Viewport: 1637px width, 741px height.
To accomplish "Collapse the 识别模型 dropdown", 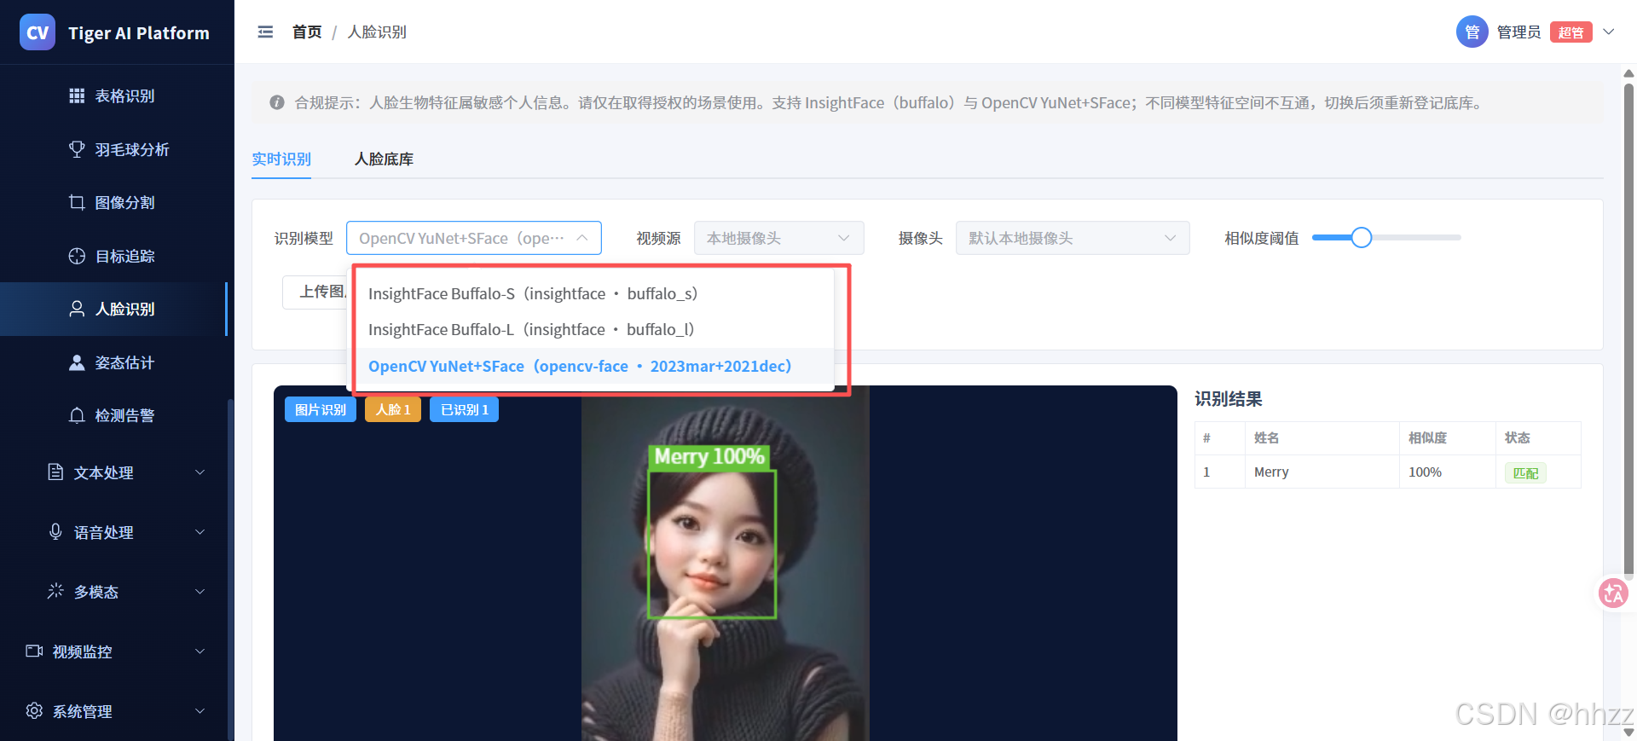I will tap(474, 238).
